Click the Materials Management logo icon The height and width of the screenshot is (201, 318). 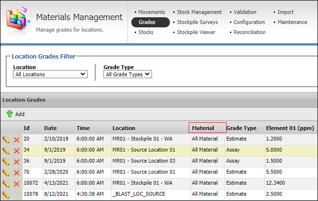click(x=18, y=19)
